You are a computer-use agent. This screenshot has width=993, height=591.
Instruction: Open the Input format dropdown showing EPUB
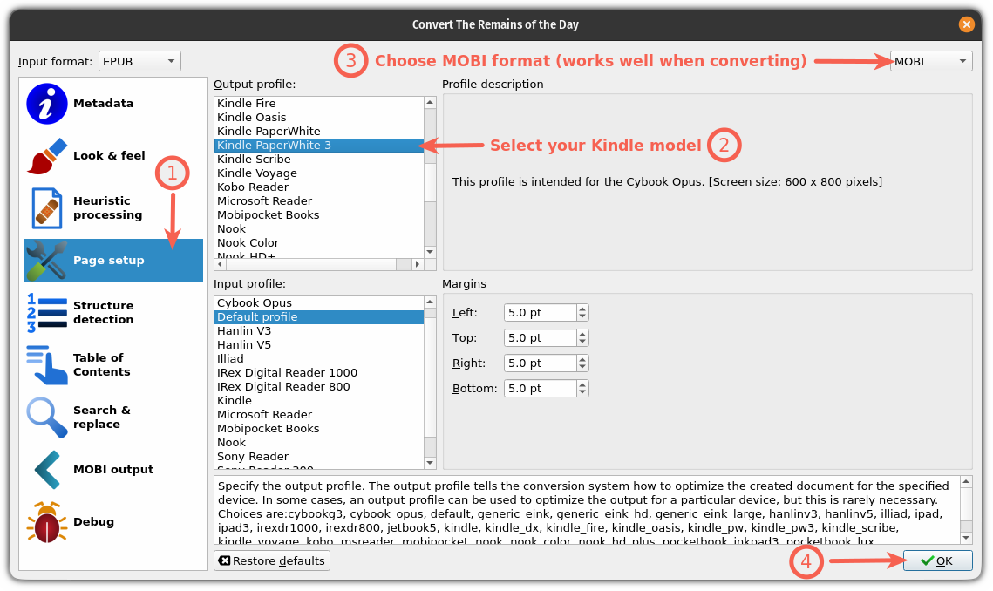pos(139,61)
